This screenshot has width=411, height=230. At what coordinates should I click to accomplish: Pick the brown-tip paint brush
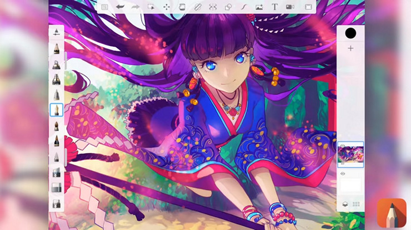[x=56, y=126]
